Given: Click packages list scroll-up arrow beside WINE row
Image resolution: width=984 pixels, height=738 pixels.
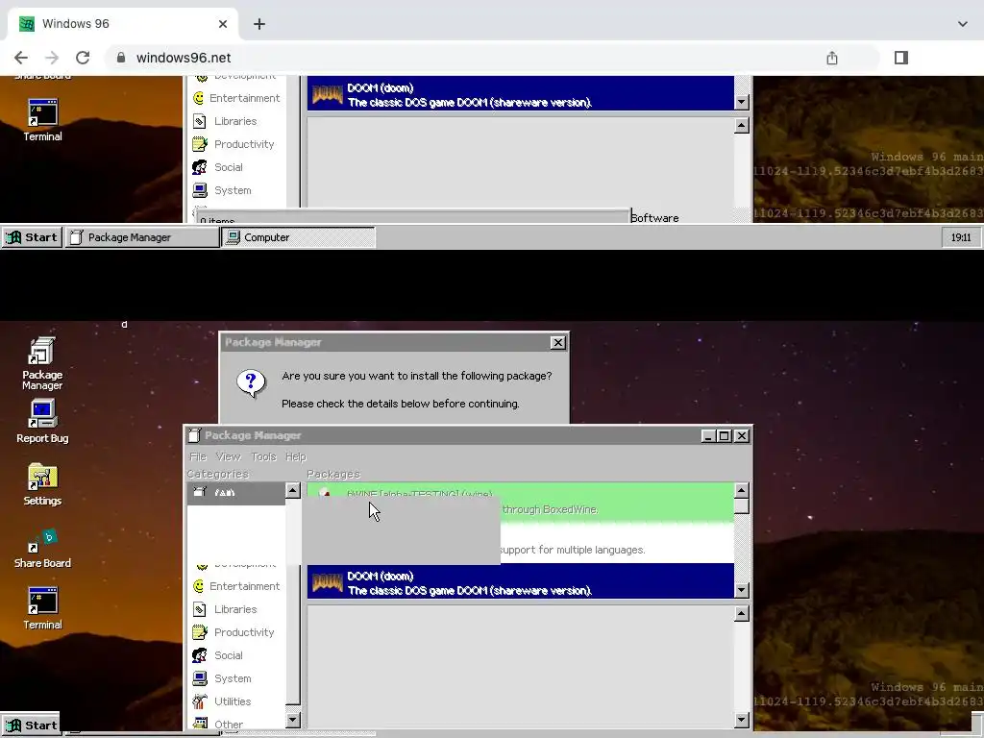Looking at the screenshot, I should tap(741, 490).
